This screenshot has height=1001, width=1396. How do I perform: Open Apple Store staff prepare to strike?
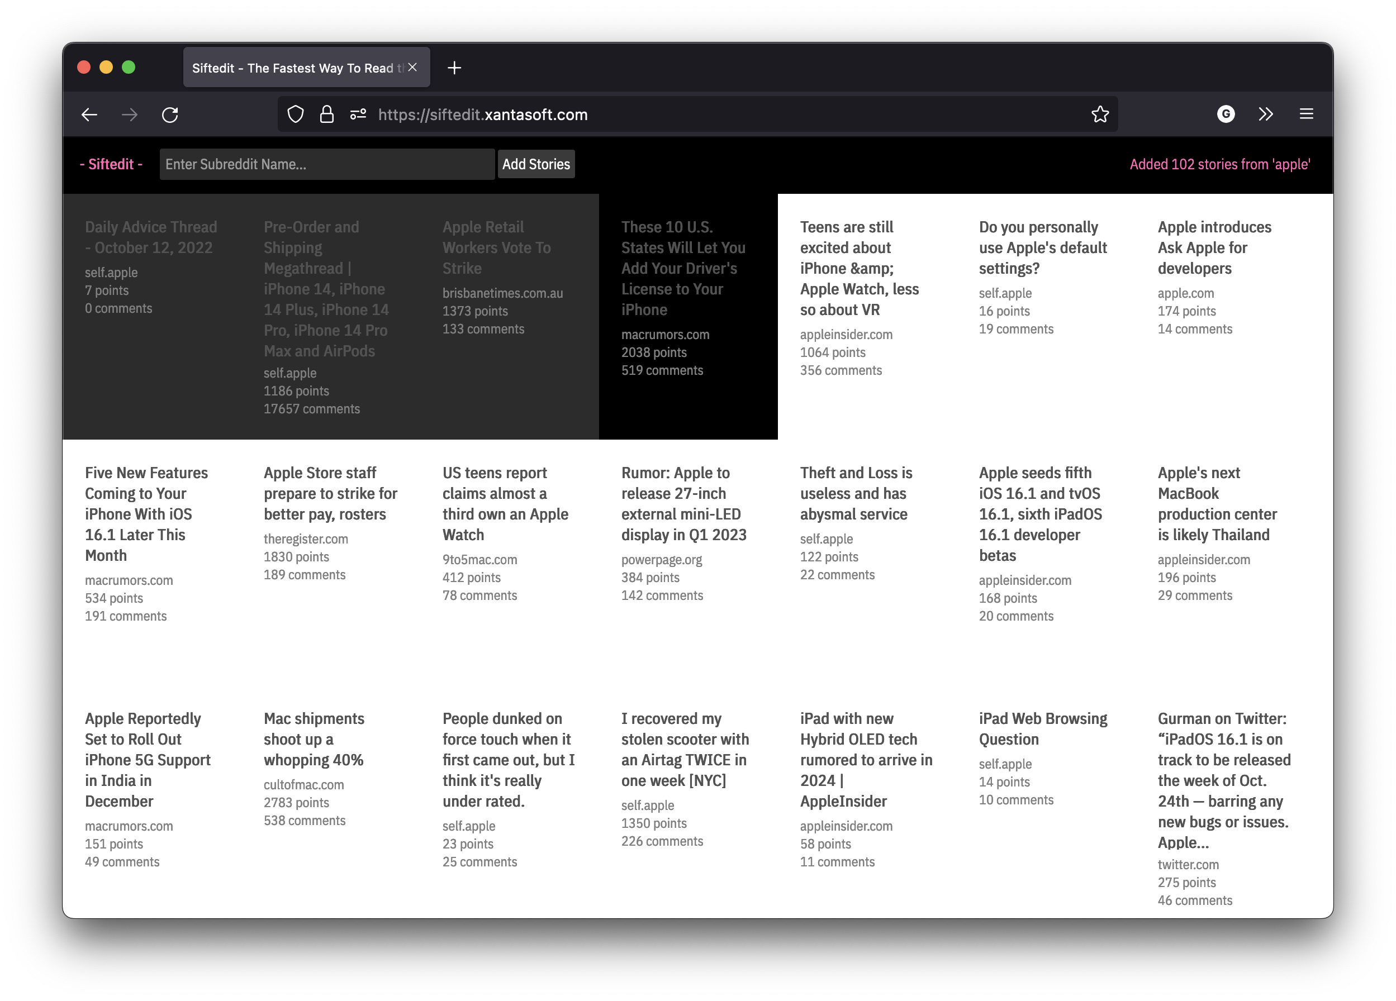tap(330, 493)
